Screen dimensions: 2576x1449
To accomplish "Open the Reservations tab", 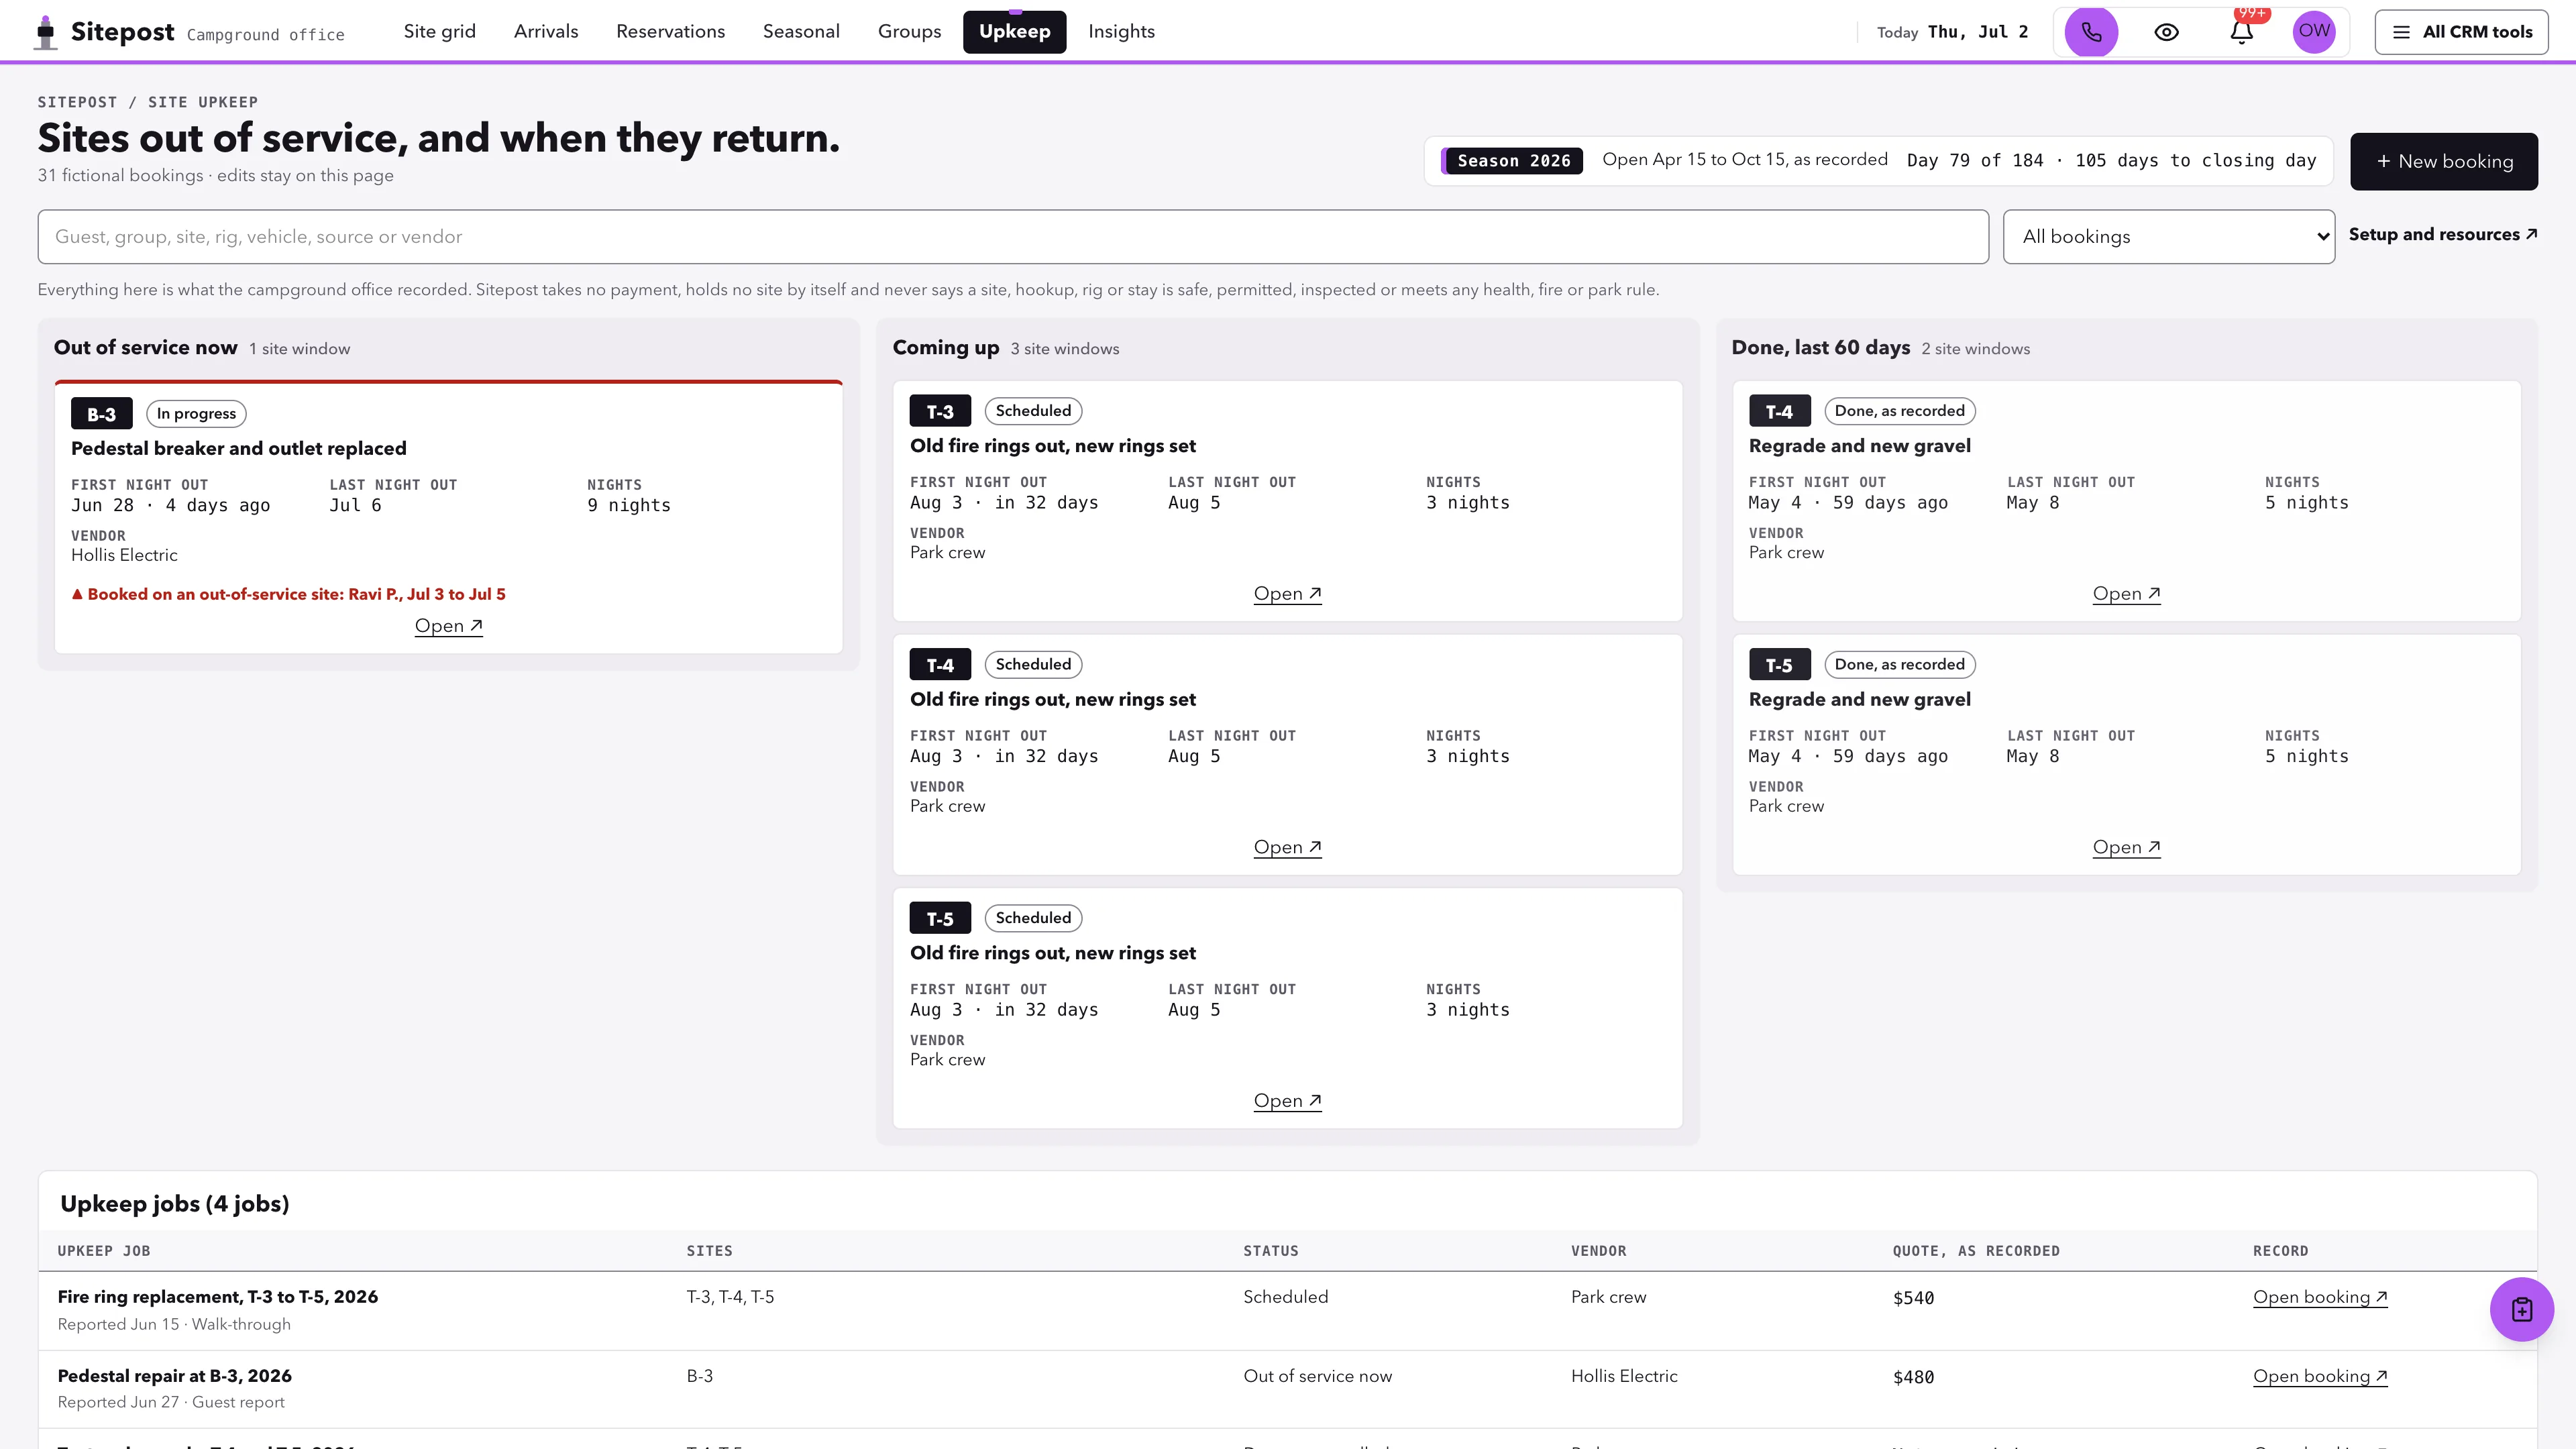I will point(670,32).
